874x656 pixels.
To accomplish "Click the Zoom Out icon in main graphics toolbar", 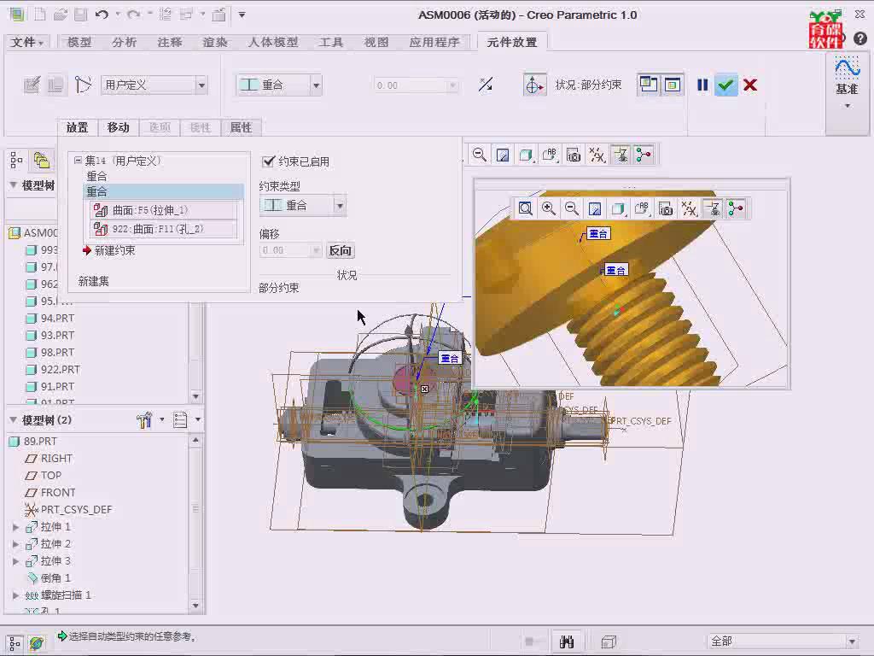I will pos(479,155).
